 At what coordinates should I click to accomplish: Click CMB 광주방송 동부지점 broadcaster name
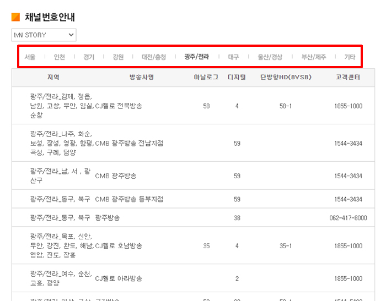coord(129,199)
